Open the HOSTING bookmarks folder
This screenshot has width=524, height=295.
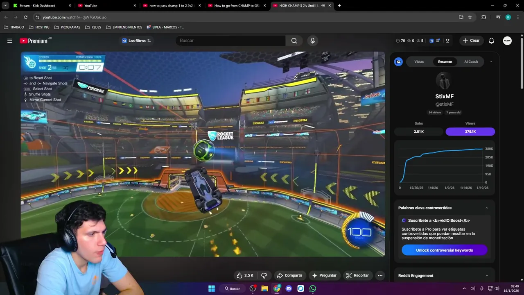[x=39, y=27]
